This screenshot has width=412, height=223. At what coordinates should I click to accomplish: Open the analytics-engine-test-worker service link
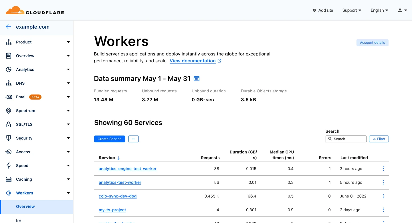(x=128, y=169)
